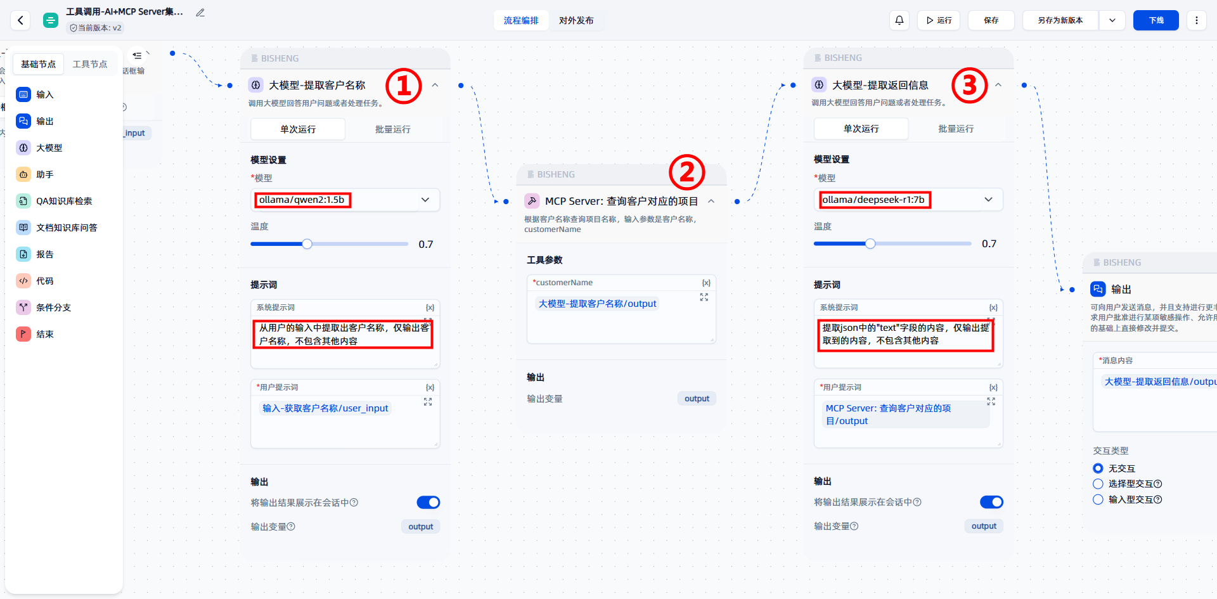Select the 条件分支 branch node icon
The width and height of the screenshot is (1217, 599).
(23, 307)
